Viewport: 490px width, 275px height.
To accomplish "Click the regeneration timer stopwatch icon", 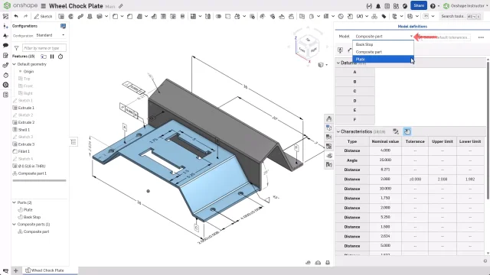I will click(60, 57).
